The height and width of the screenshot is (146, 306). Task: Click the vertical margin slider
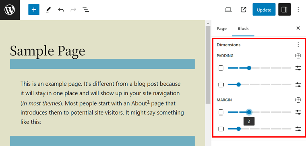point(259,112)
